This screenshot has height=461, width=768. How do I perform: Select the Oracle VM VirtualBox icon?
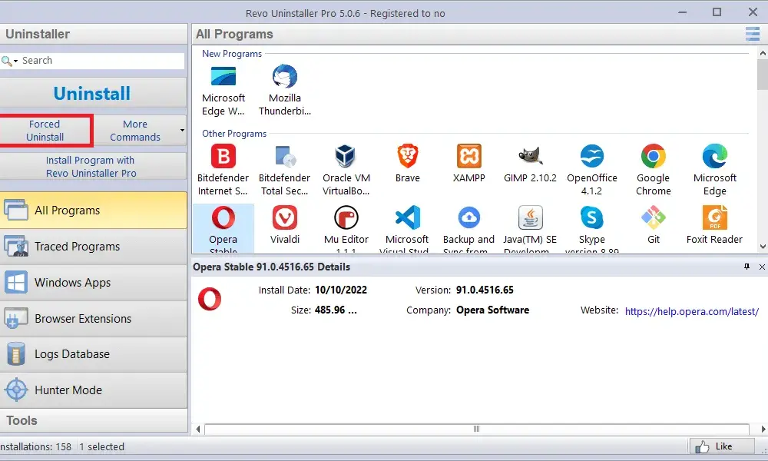(346, 156)
